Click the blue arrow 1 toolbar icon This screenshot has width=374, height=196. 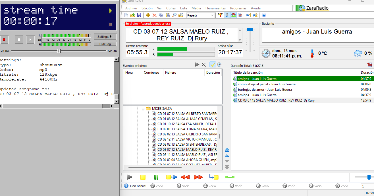click(249, 15)
